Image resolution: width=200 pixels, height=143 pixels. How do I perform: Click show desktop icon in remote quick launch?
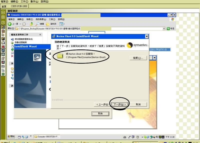(x=19, y=137)
